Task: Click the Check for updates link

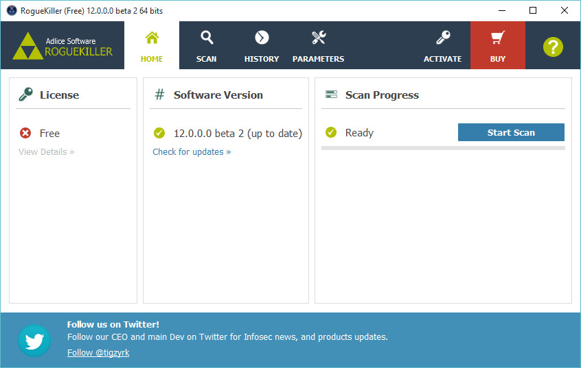Action: pyautogui.click(x=192, y=151)
